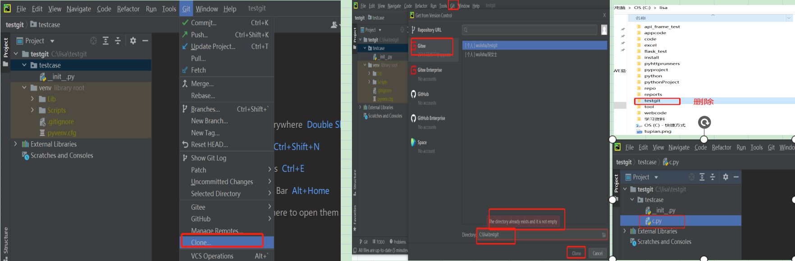795x261 pixels.
Task: Open the Refactor menu in the left PyCharm window
Action: [128, 9]
